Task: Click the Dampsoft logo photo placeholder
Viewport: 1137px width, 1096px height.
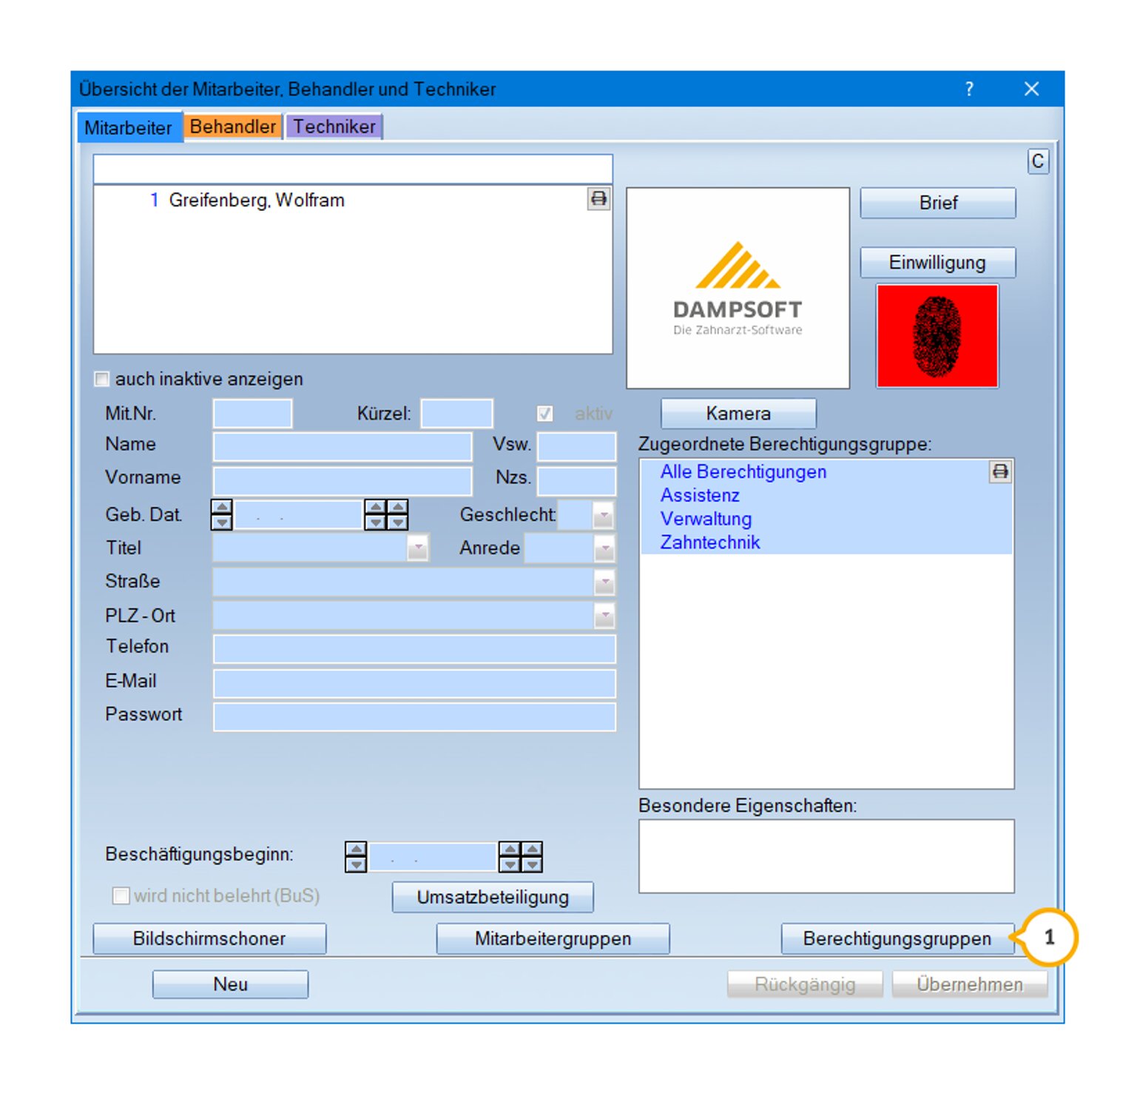Action: (x=738, y=288)
